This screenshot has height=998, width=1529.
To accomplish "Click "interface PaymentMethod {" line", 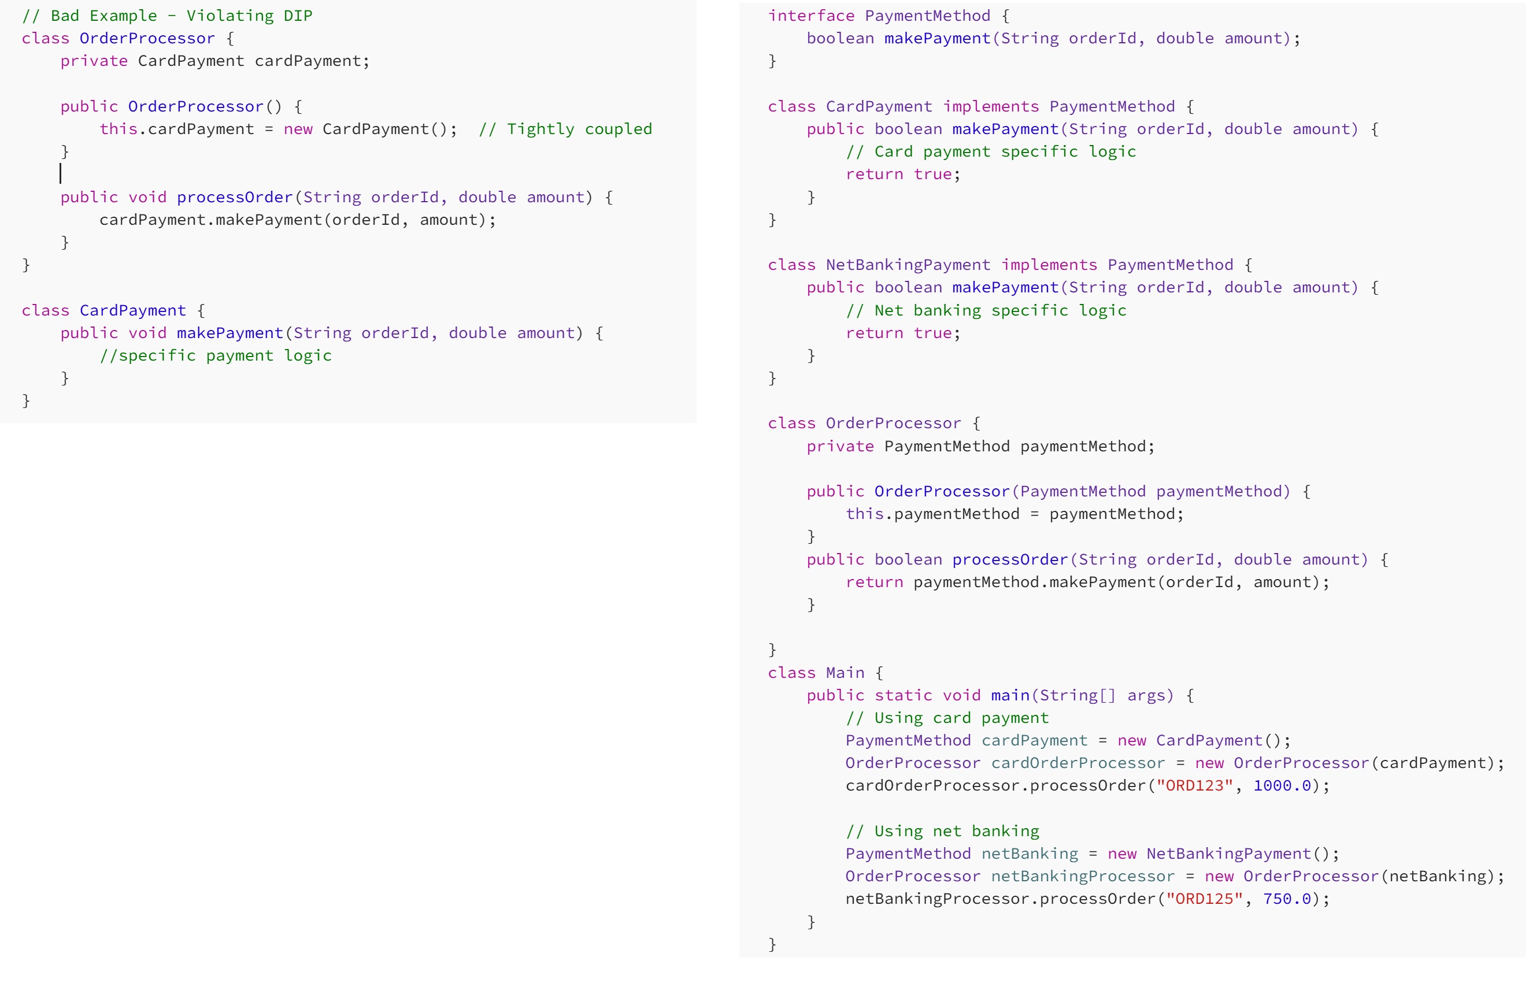I will [x=888, y=16].
